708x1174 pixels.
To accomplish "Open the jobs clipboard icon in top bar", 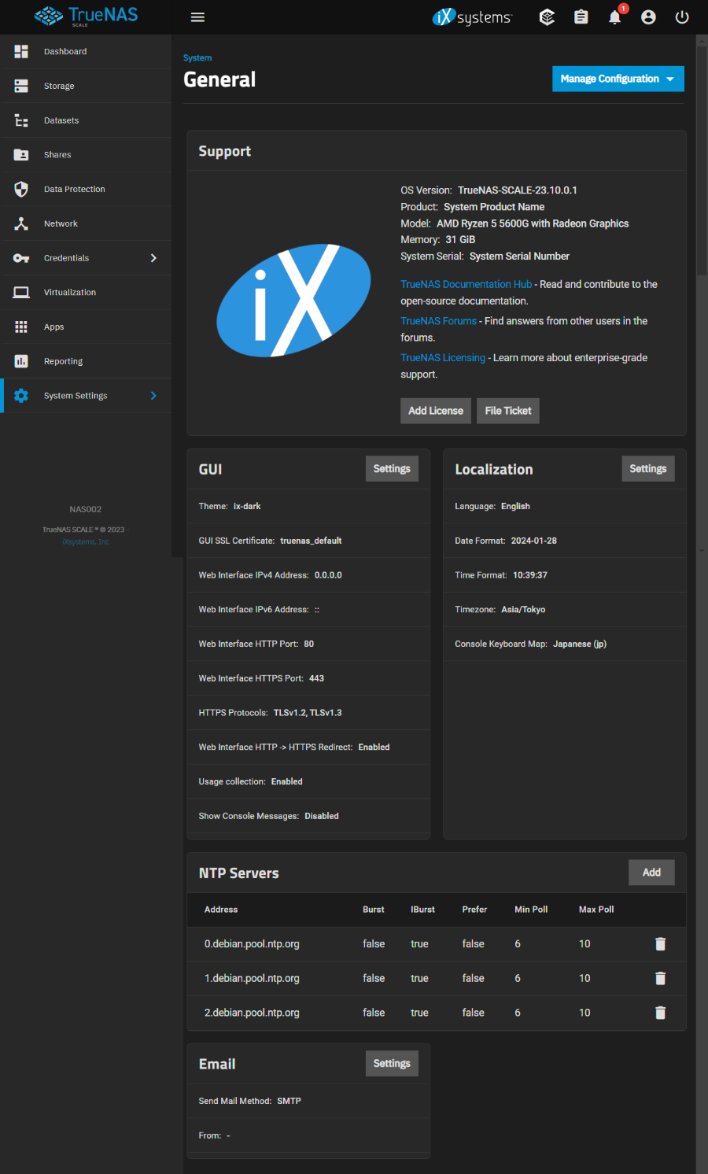I will pos(581,17).
